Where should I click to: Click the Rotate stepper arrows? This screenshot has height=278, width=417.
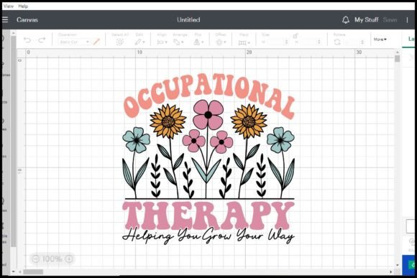point(362,42)
